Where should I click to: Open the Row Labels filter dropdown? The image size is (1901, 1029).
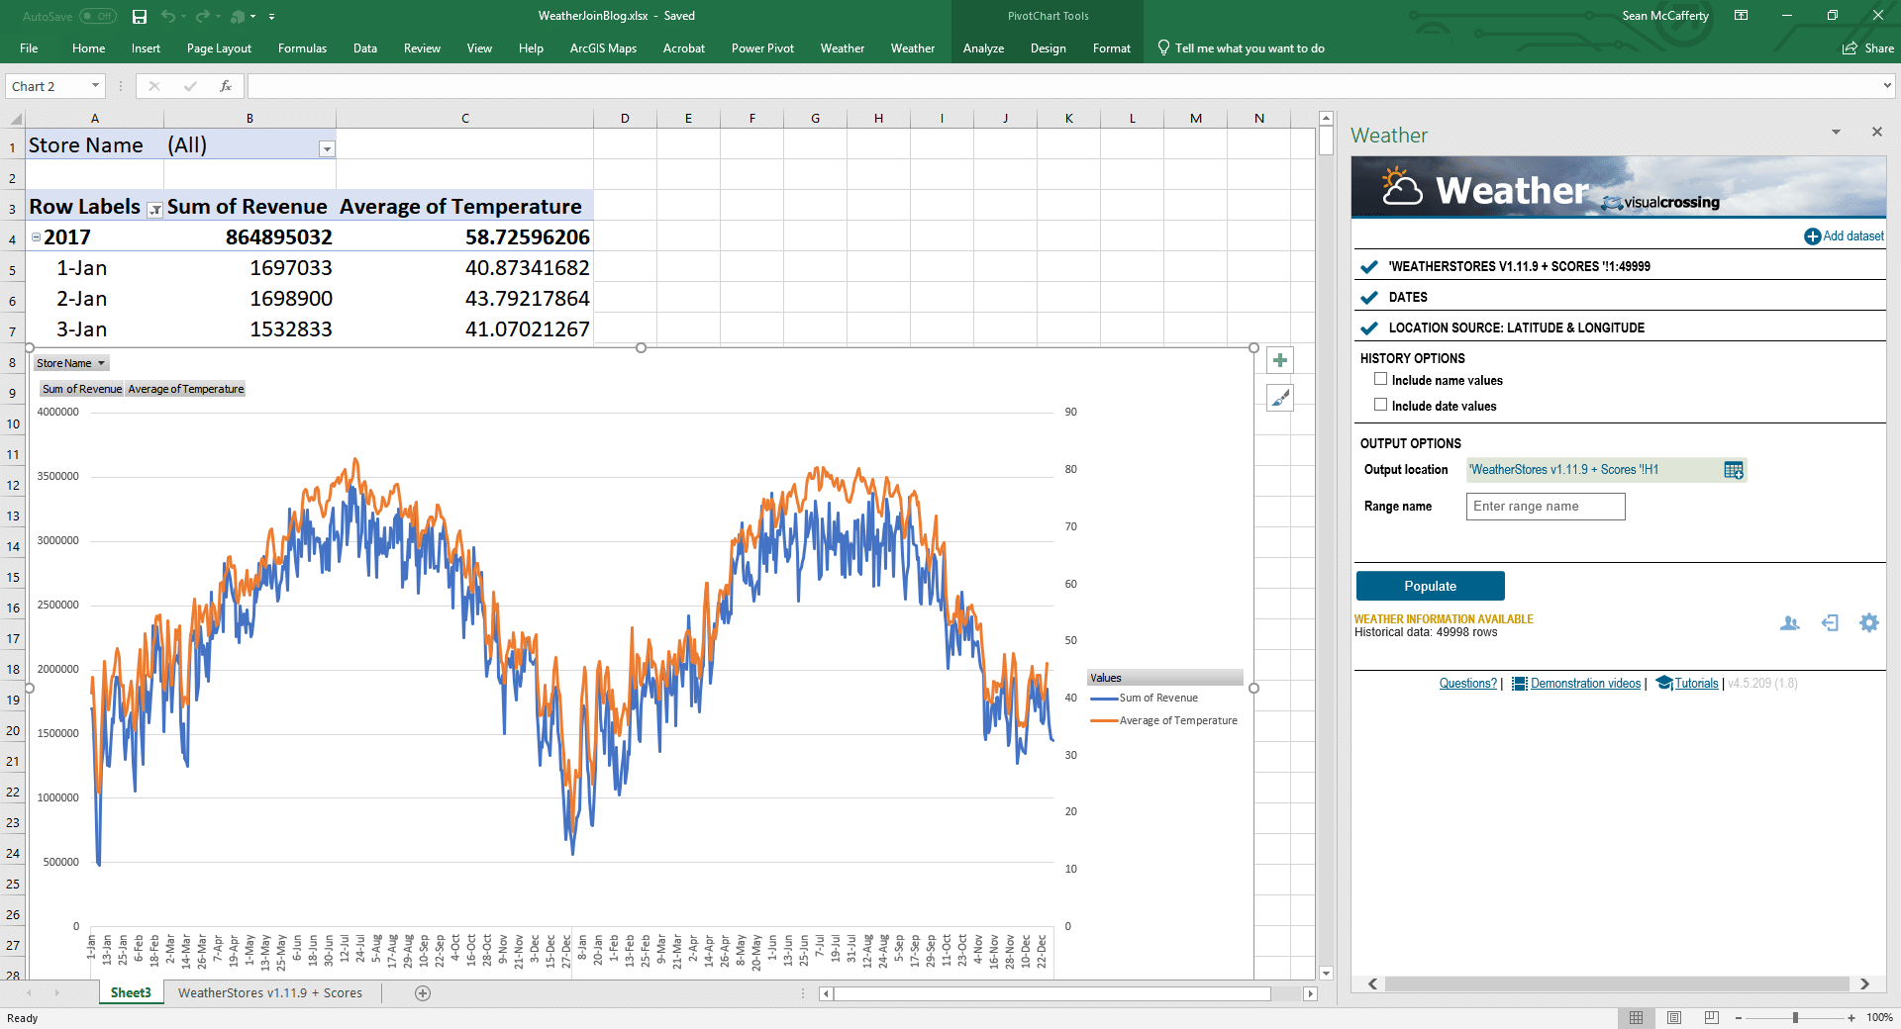[x=155, y=209]
